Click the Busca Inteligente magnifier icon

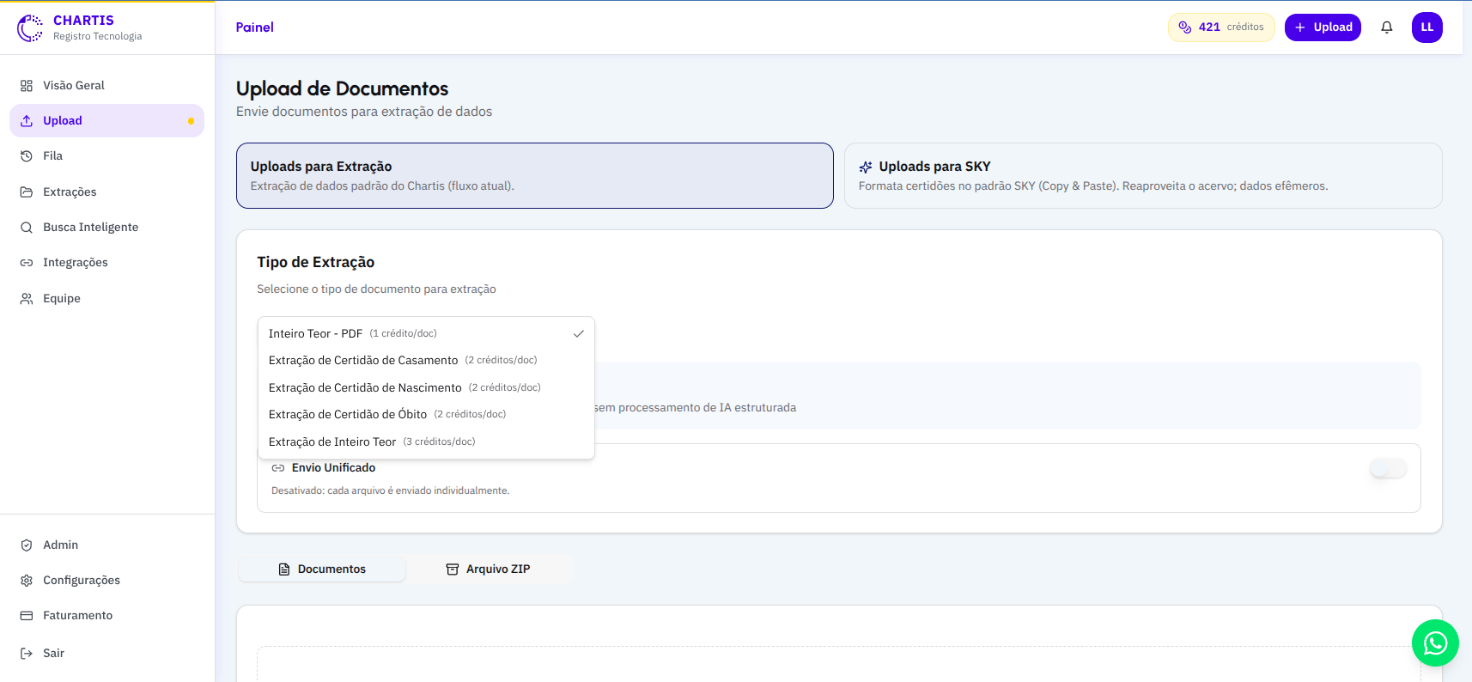tap(27, 228)
